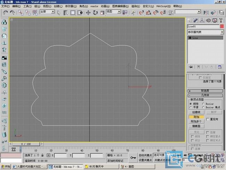Click the Set Keys key icon
Image resolution: width=226 pixels, height=170 pixels.
tap(133, 158)
